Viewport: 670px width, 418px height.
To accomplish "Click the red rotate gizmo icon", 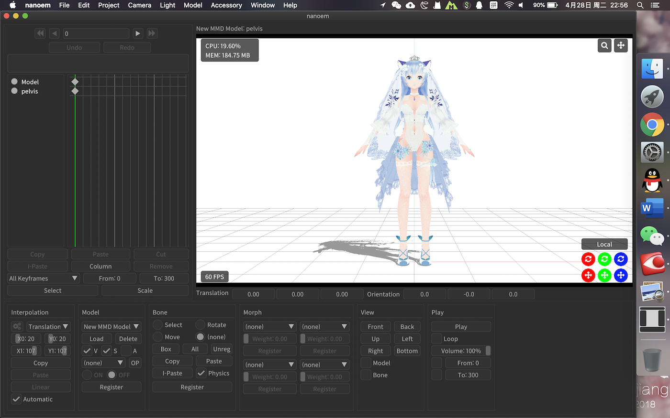I will coord(588,259).
